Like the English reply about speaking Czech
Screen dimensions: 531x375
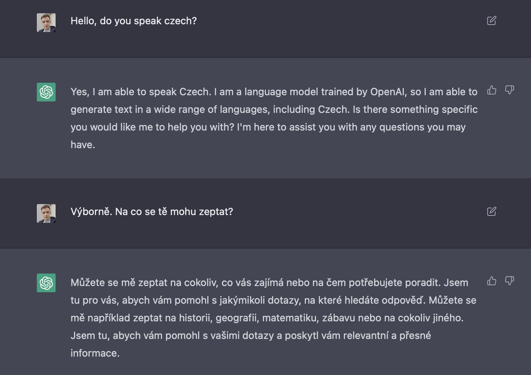coord(492,90)
